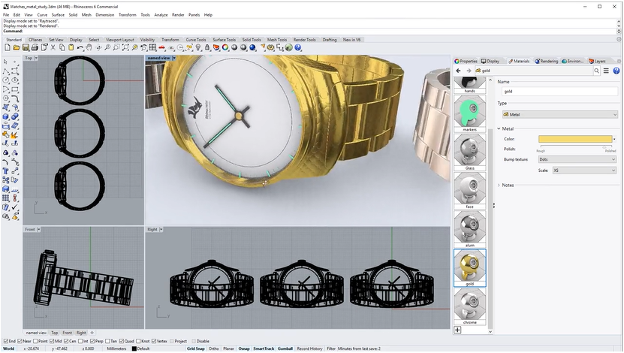
Task: Select the Explode tool in sidebar
Action: point(15,134)
